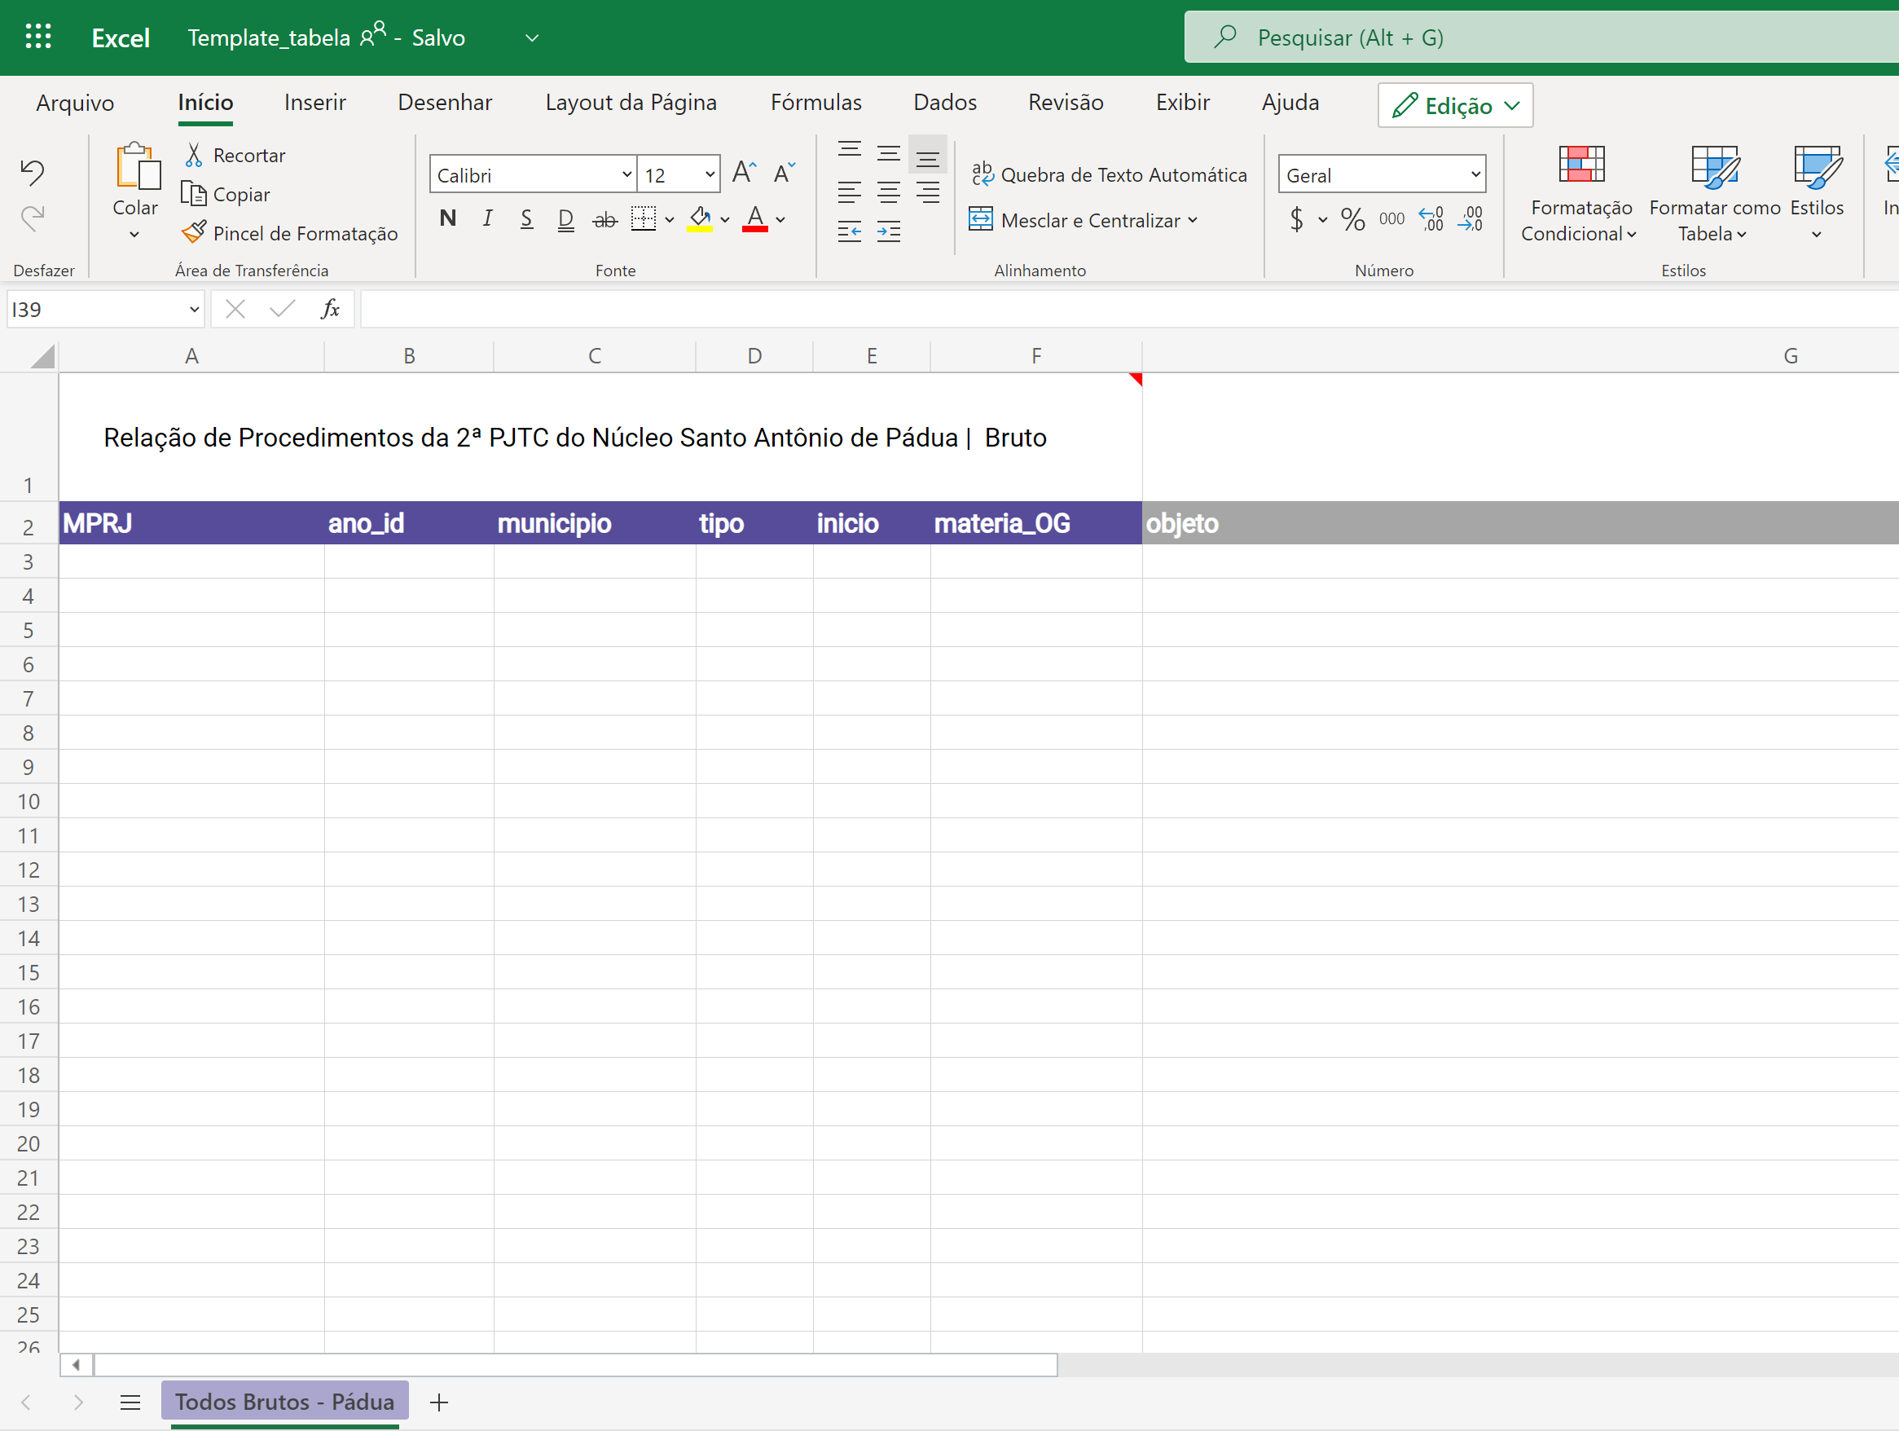Viewport: 1899px width, 1431px height.
Task: Apply currency dollar format
Action: 1297,219
